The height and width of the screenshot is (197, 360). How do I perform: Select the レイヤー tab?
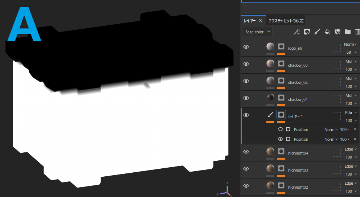coord(250,21)
